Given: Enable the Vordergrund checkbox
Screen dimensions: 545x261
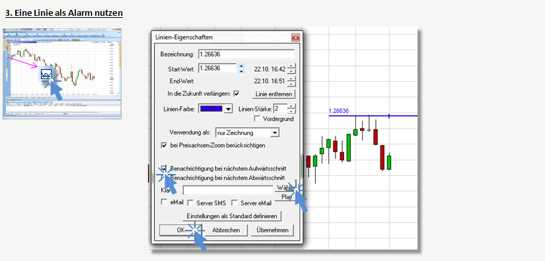Looking at the screenshot, I should pos(257,119).
